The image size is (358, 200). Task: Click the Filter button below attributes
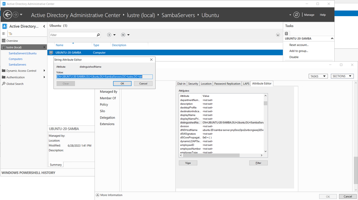point(258,163)
